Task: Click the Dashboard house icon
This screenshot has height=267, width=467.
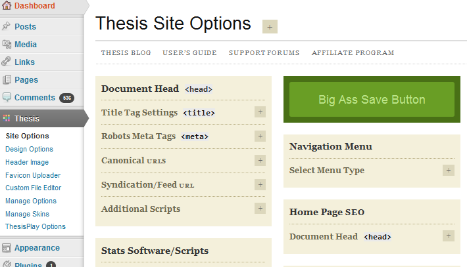Action: [x=7, y=5]
